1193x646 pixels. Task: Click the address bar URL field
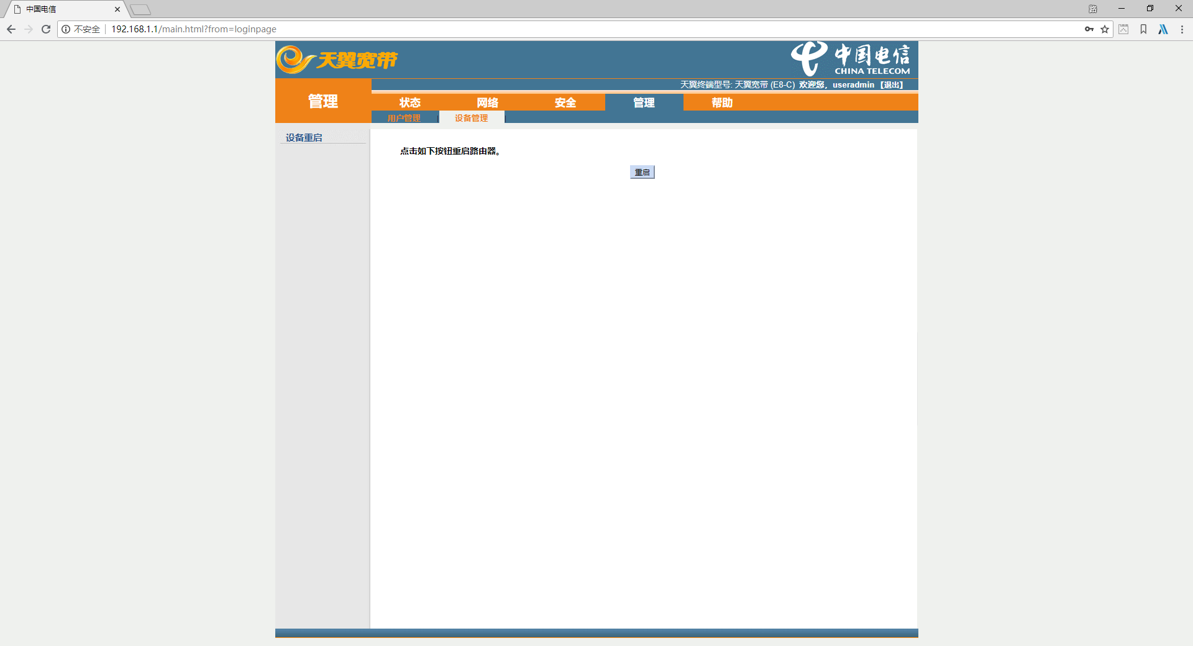(x=559, y=29)
